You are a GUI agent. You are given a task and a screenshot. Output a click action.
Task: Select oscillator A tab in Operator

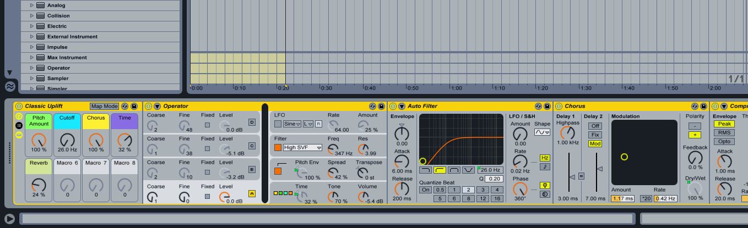252,193
